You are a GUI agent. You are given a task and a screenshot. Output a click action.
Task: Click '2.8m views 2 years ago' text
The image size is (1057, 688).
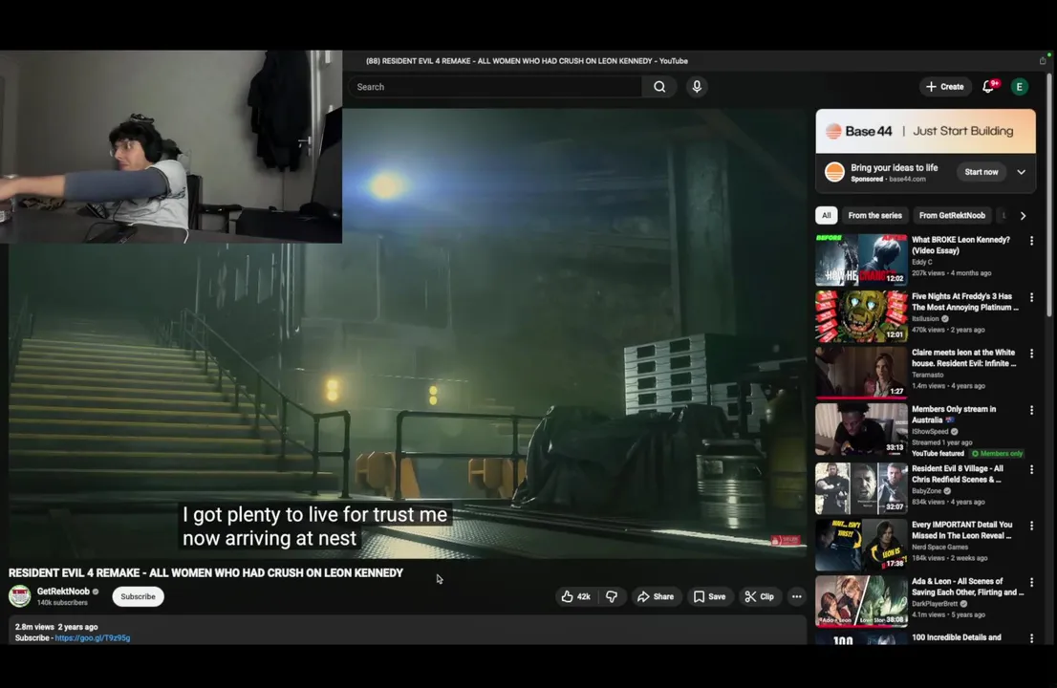pos(56,627)
